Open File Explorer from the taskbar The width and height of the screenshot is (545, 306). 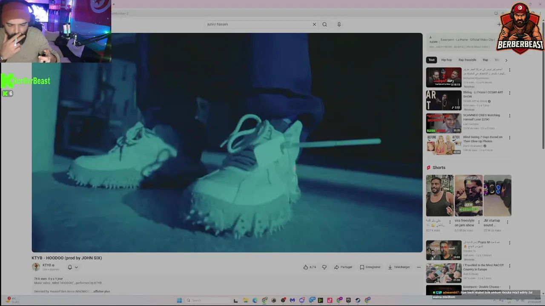pos(246,300)
